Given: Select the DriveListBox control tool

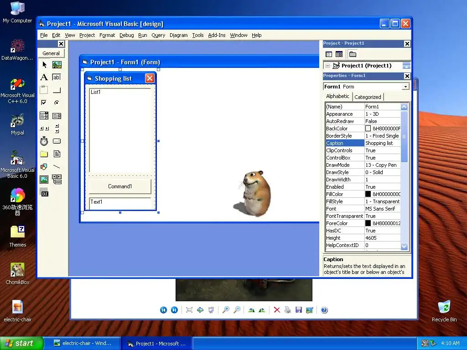Looking at the screenshot, I should pos(57,141).
